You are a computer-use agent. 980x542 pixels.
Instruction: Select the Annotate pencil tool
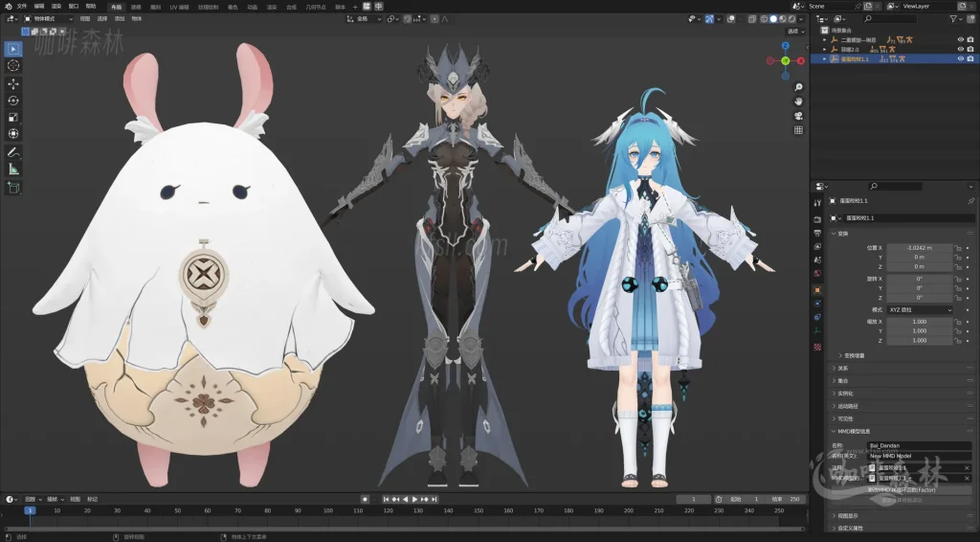[x=13, y=152]
